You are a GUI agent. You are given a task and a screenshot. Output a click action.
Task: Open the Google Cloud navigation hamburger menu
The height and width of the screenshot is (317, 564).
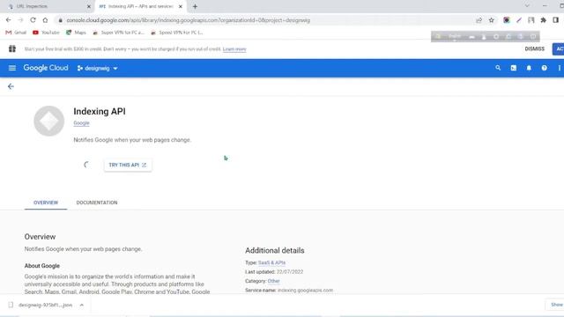[x=11, y=68]
